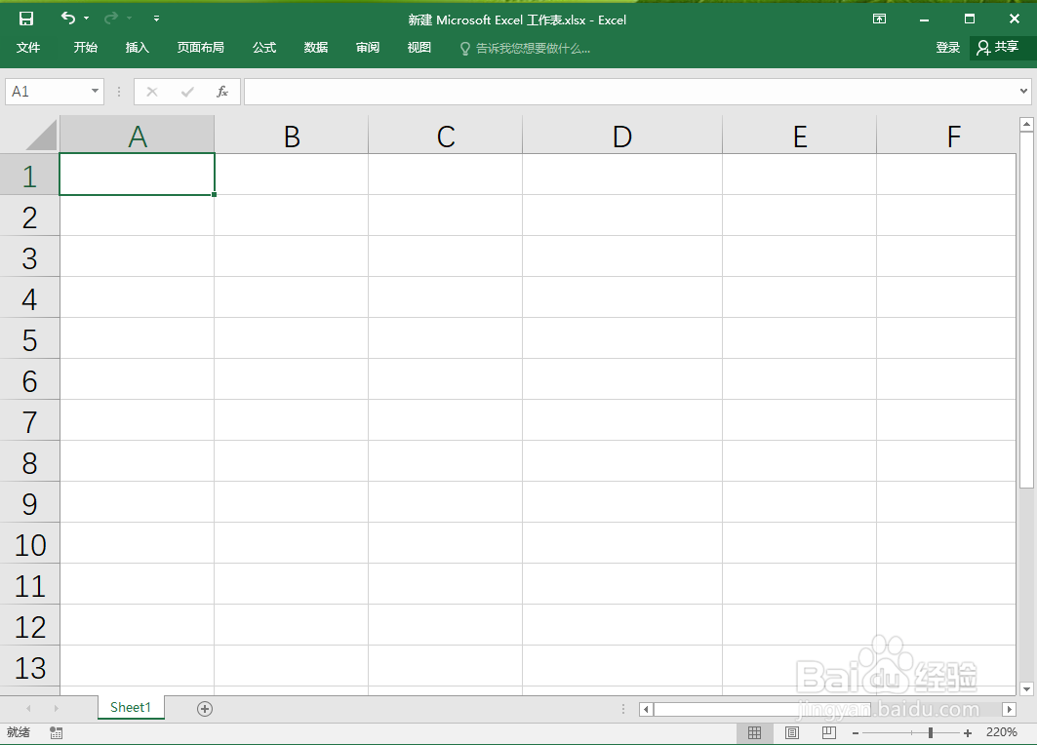Select column B header
This screenshot has width=1037, height=745.
click(x=292, y=135)
